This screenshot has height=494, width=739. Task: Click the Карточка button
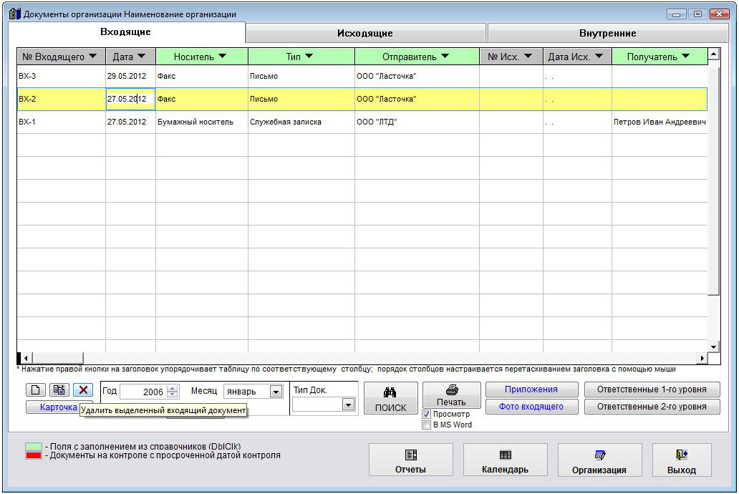52,407
